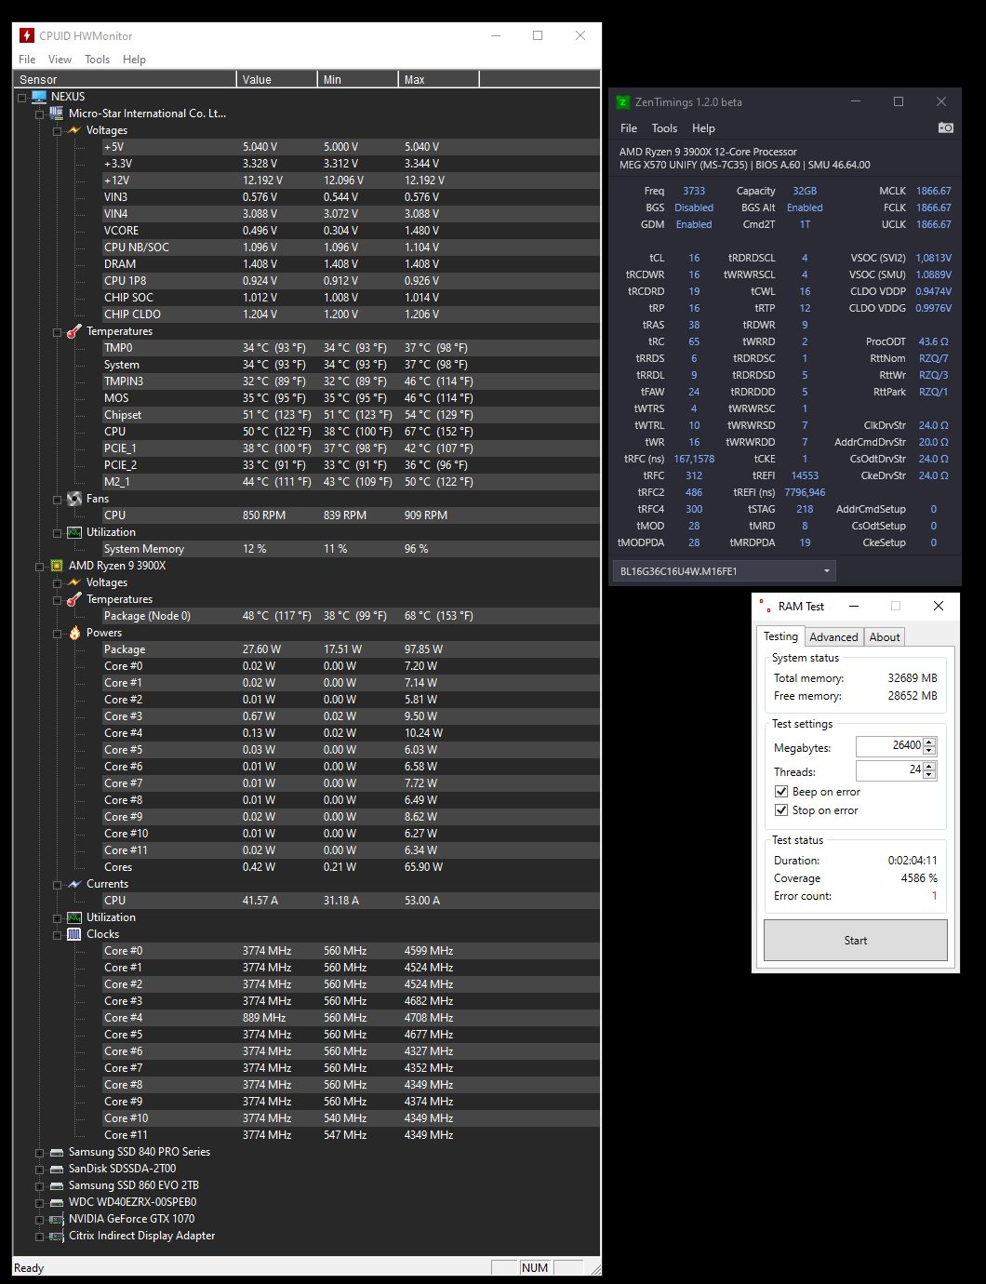Increase Threads with the up stepper arrow

tap(928, 766)
